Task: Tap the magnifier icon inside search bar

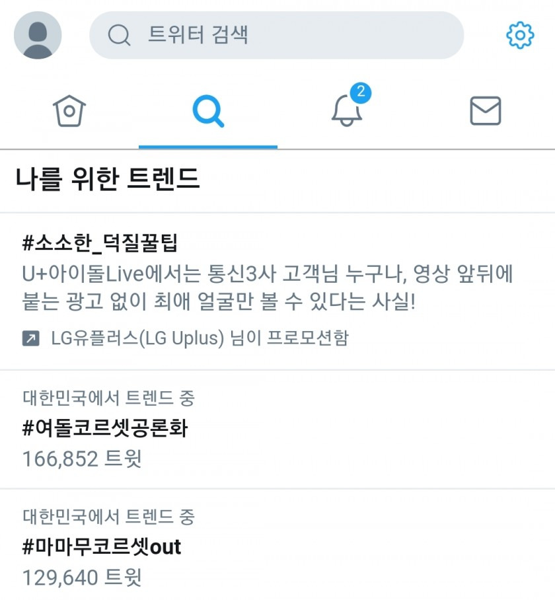Action: (119, 35)
